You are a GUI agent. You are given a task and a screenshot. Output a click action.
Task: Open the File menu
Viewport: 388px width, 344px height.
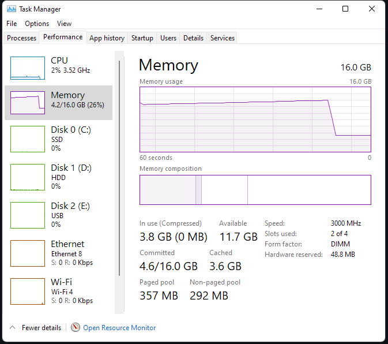pos(12,24)
